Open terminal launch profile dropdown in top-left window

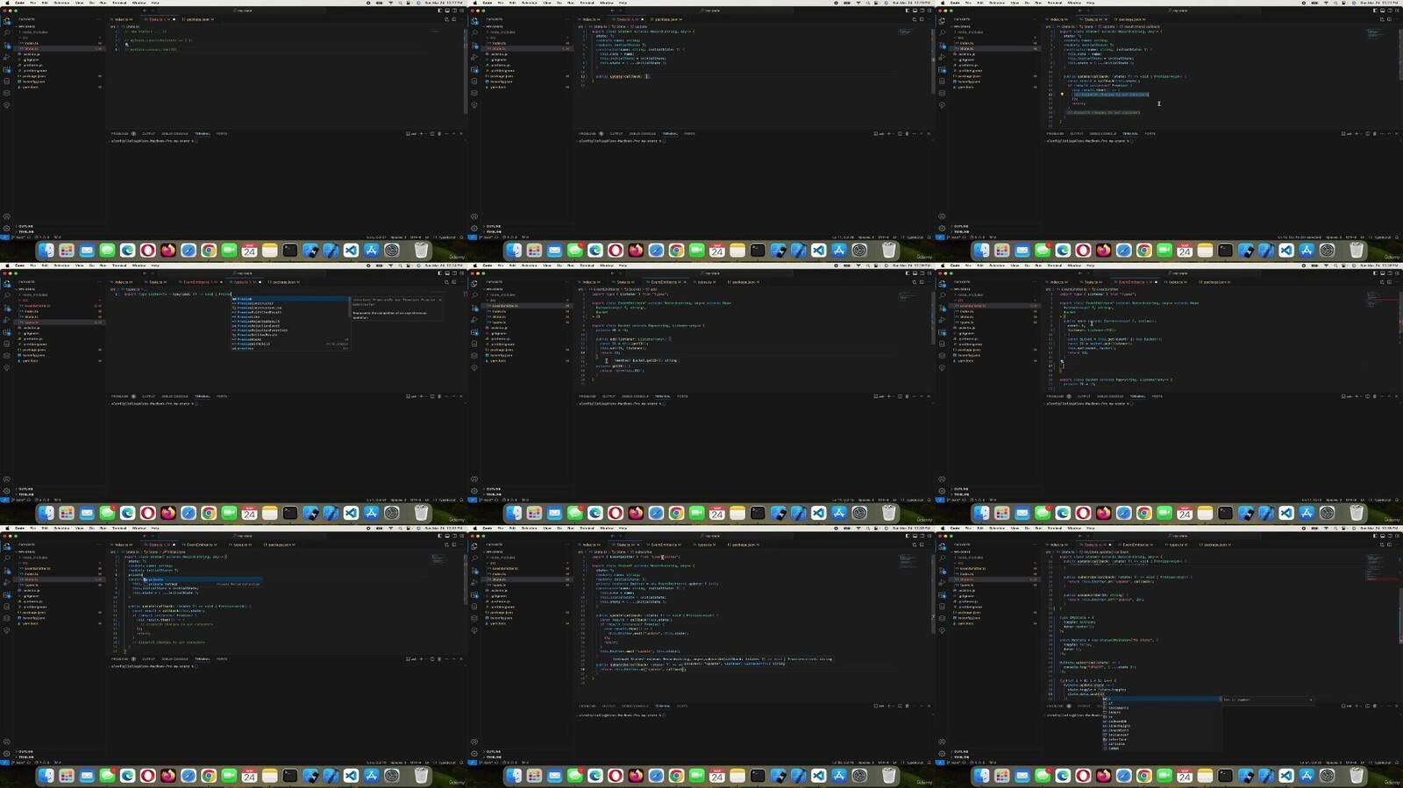point(427,134)
